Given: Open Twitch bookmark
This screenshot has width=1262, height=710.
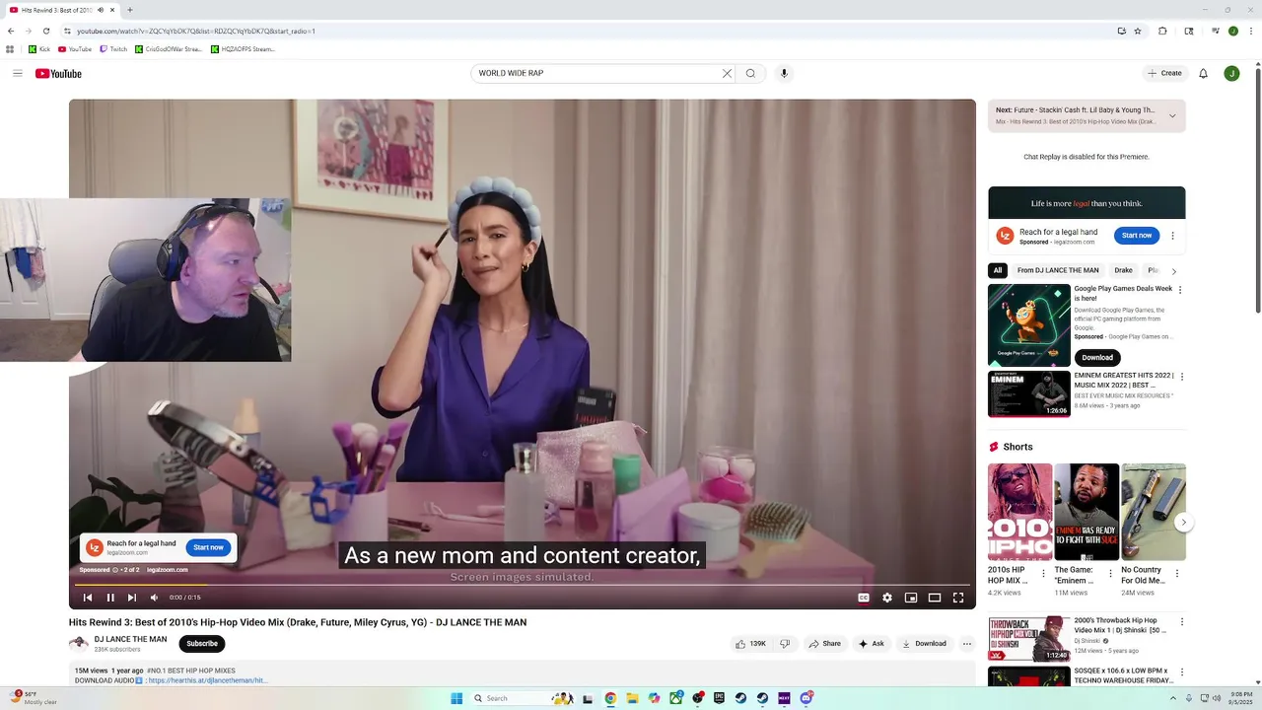Looking at the screenshot, I should (x=113, y=49).
